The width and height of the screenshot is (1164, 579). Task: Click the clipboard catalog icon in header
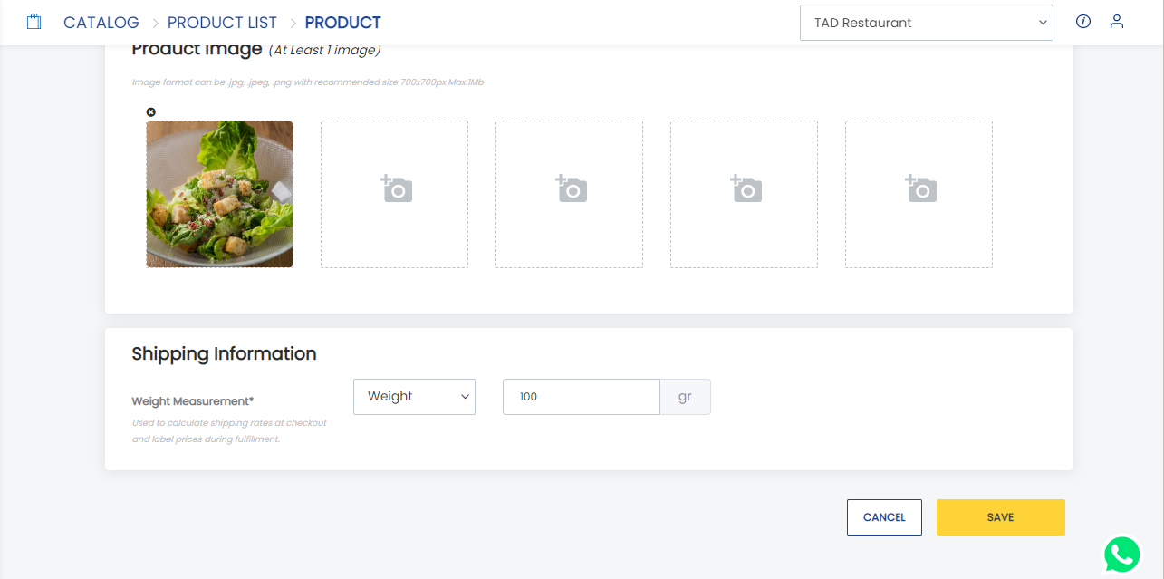pos(34,22)
